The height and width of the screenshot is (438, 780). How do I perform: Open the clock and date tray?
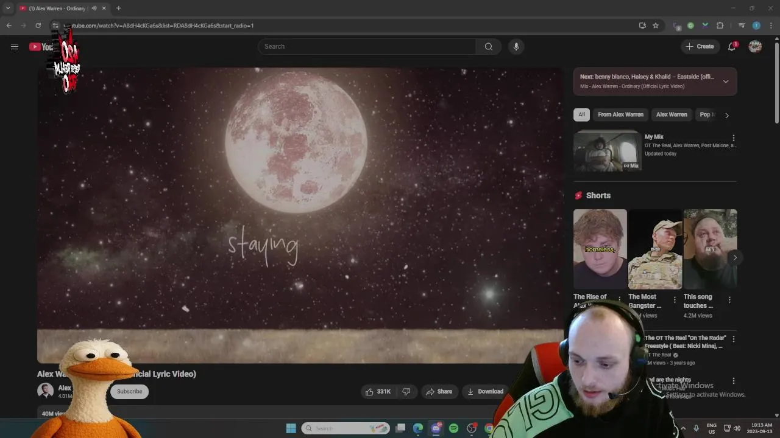(x=761, y=428)
